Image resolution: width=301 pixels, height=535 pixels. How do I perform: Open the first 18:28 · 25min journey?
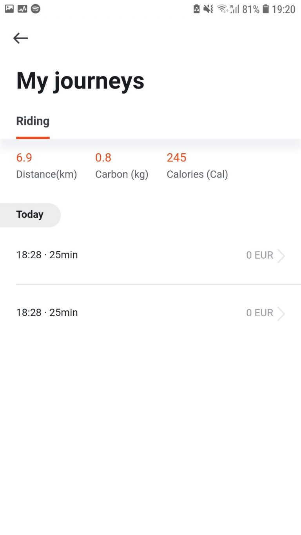[150, 255]
